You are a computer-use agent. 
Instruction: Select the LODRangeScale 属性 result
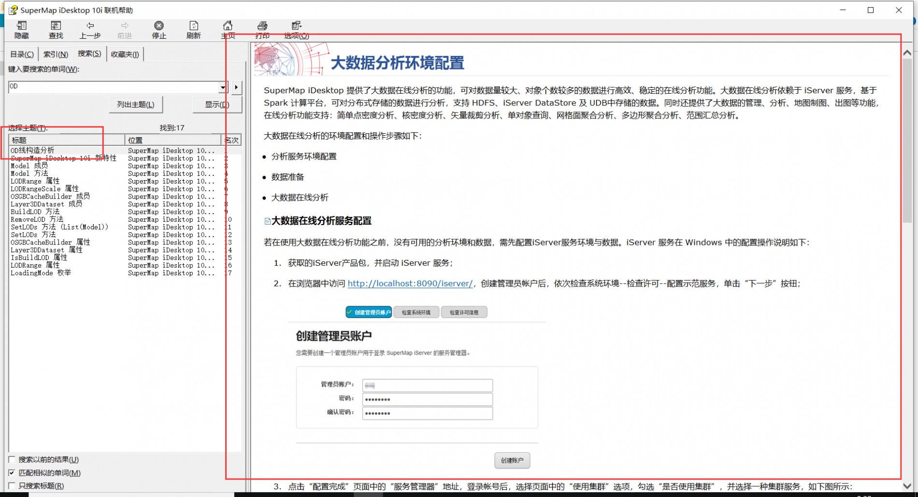[x=44, y=189]
